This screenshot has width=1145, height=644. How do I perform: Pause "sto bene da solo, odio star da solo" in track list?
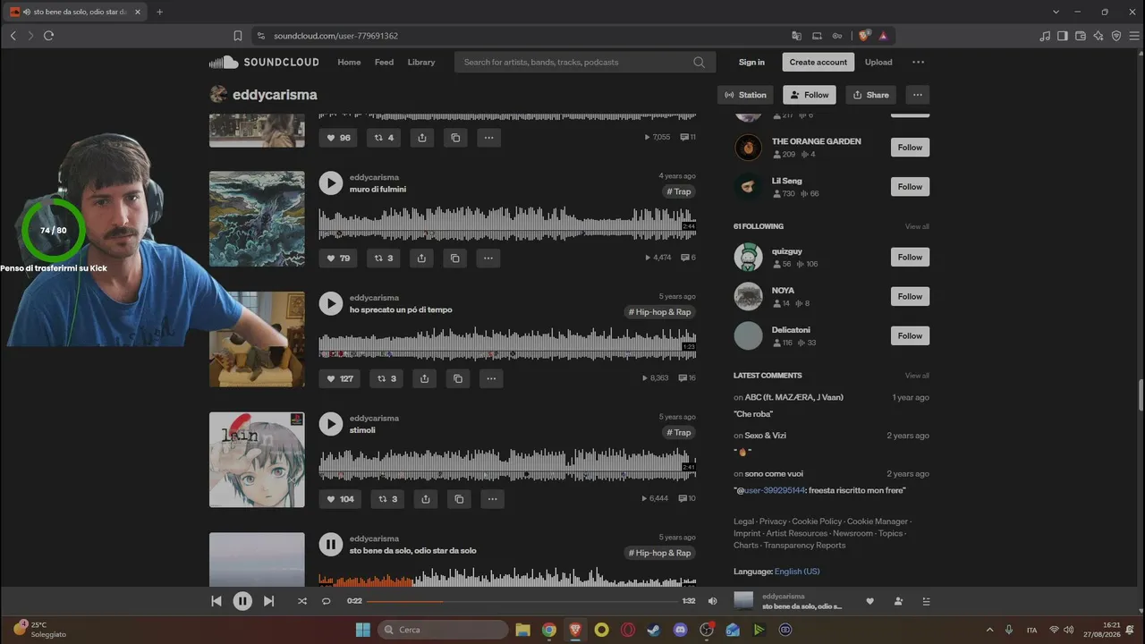[331, 544]
